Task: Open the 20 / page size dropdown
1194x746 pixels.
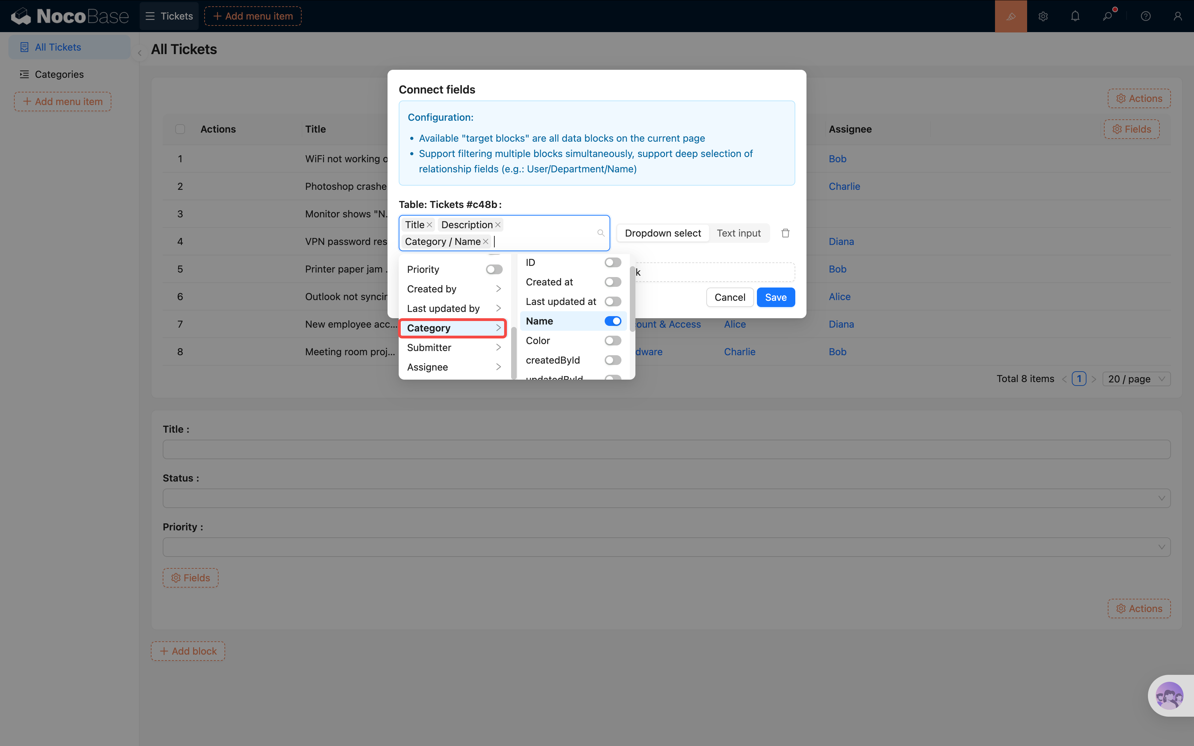Action: [1136, 379]
